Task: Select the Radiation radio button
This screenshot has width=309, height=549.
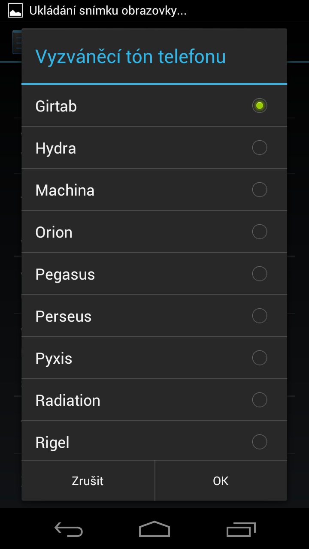Action: [259, 400]
